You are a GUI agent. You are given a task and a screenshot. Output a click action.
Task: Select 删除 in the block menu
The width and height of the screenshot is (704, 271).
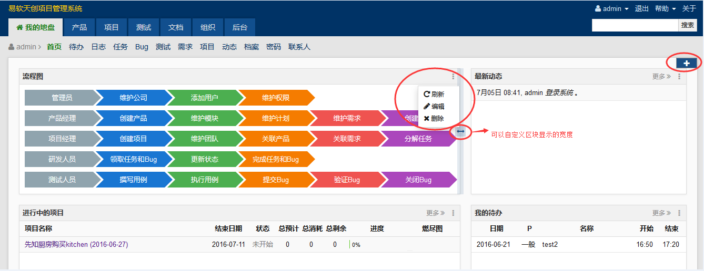coord(434,119)
